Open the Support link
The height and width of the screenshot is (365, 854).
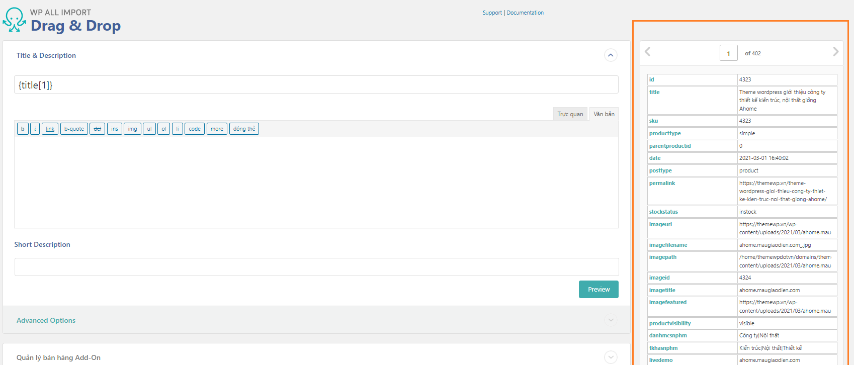coord(492,13)
